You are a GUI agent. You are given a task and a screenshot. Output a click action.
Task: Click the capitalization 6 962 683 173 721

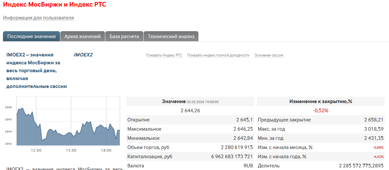click(x=232, y=157)
